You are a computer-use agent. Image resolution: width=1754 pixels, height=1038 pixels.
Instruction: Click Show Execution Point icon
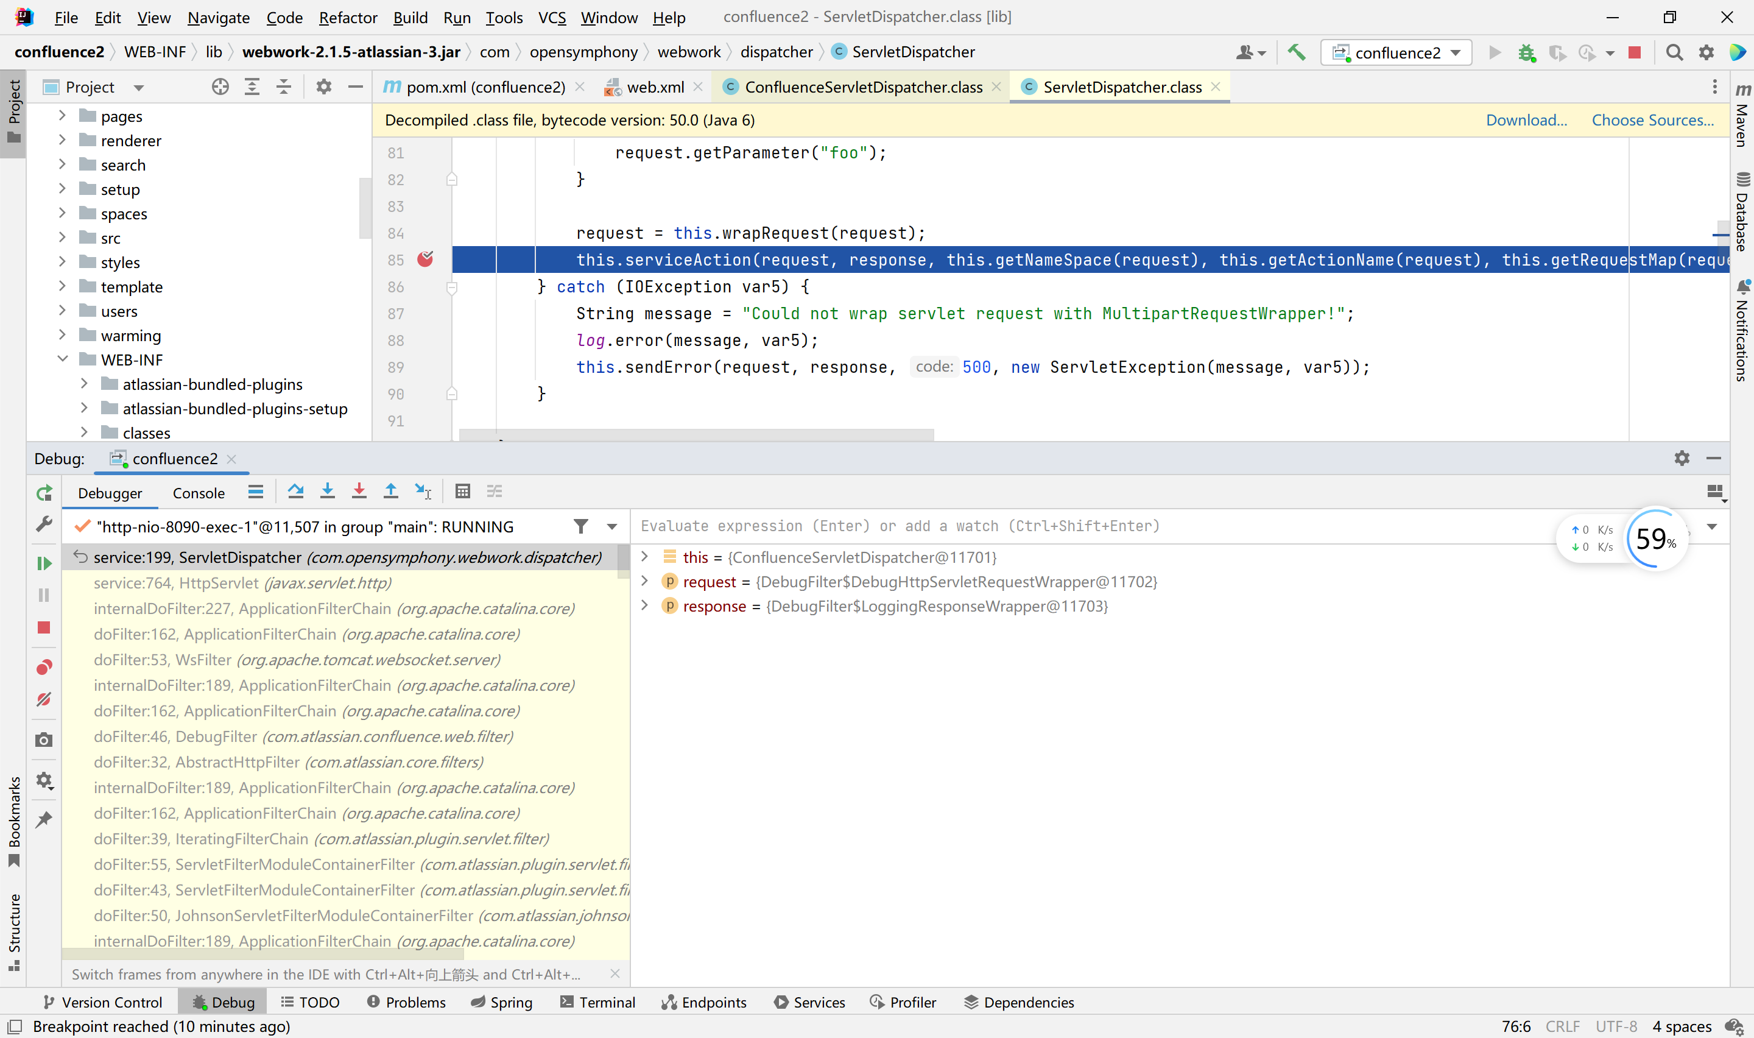coord(256,492)
